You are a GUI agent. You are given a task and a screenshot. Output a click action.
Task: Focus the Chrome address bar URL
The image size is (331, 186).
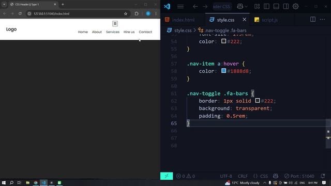tap(52, 14)
